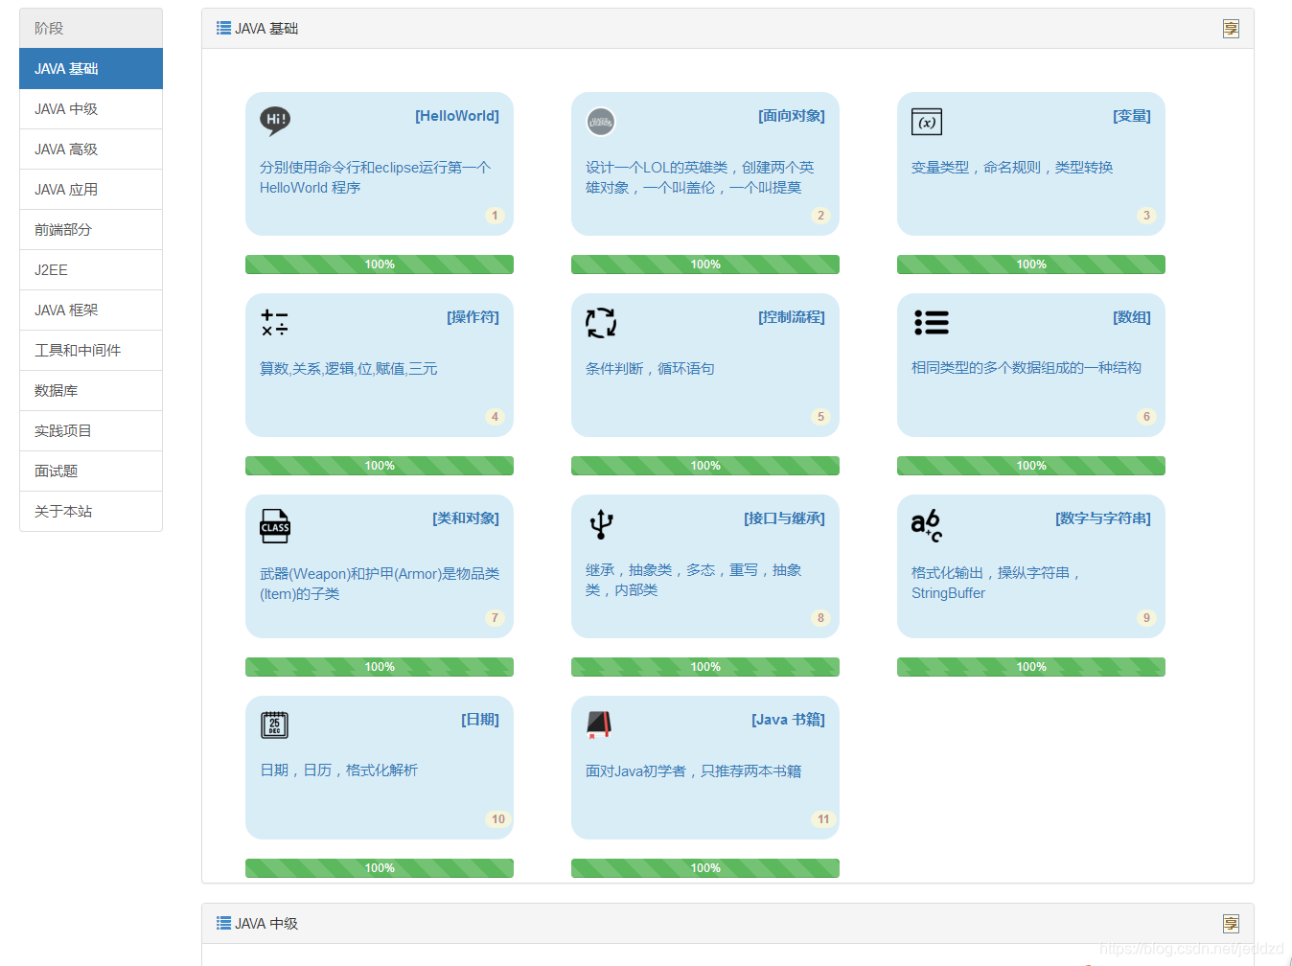Go to 面试题 in the sidebar
Viewport: 1292px width, 966px height.
pos(91,471)
